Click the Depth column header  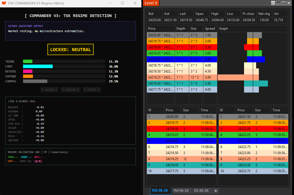[181, 29]
